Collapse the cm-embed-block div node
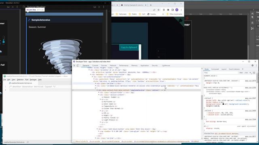Viewport: 259px width, 145px height. click(96, 86)
